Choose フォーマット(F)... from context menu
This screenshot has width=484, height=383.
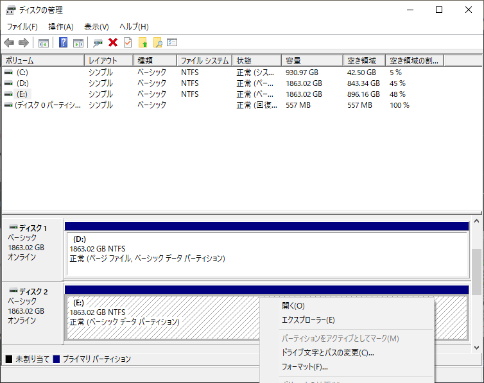pos(305,367)
